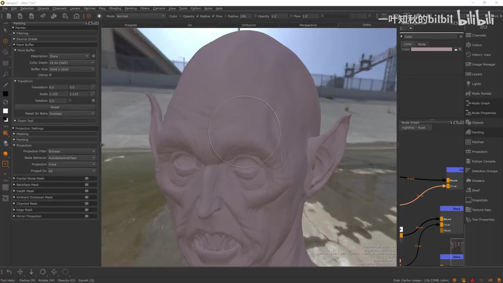The height and width of the screenshot is (283, 503).
Task: Click the save project icon in top toolbar
Action: pyautogui.click(x=31, y=16)
